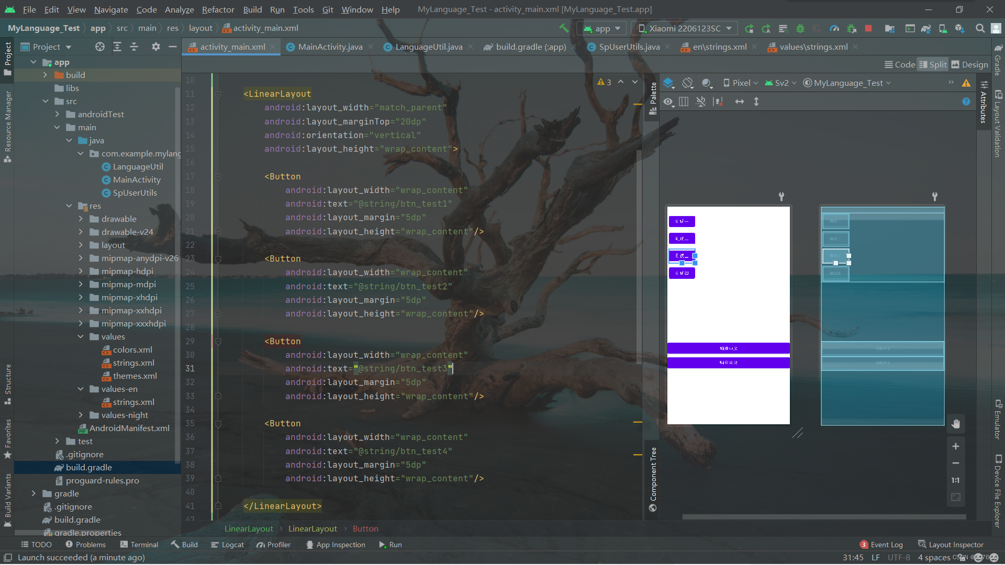Click the Project settings gear icon
This screenshot has width=1005, height=565.
coord(155,47)
